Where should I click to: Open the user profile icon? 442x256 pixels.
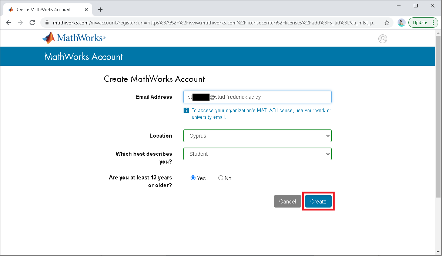coord(382,39)
